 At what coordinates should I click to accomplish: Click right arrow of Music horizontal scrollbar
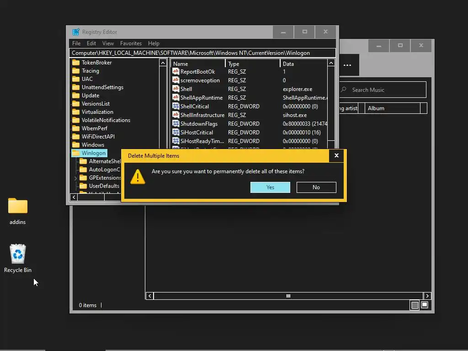click(427, 296)
